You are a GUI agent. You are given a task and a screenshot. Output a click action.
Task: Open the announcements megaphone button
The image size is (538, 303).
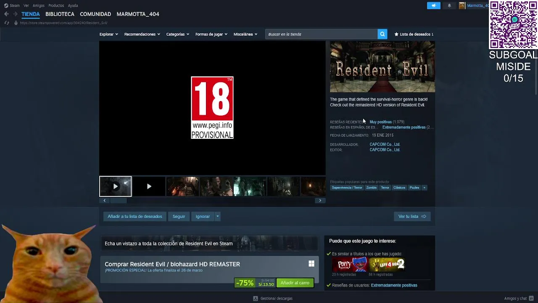[x=434, y=5]
